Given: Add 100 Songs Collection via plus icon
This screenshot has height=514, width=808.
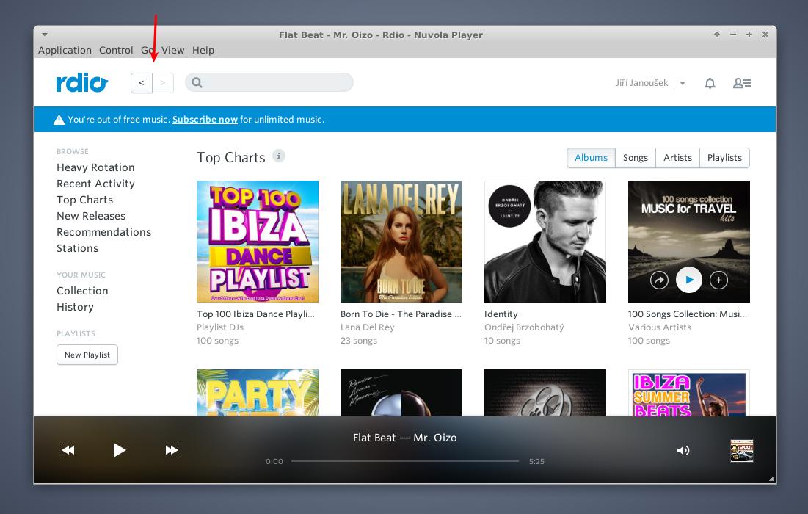Looking at the screenshot, I should [x=718, y=280].
